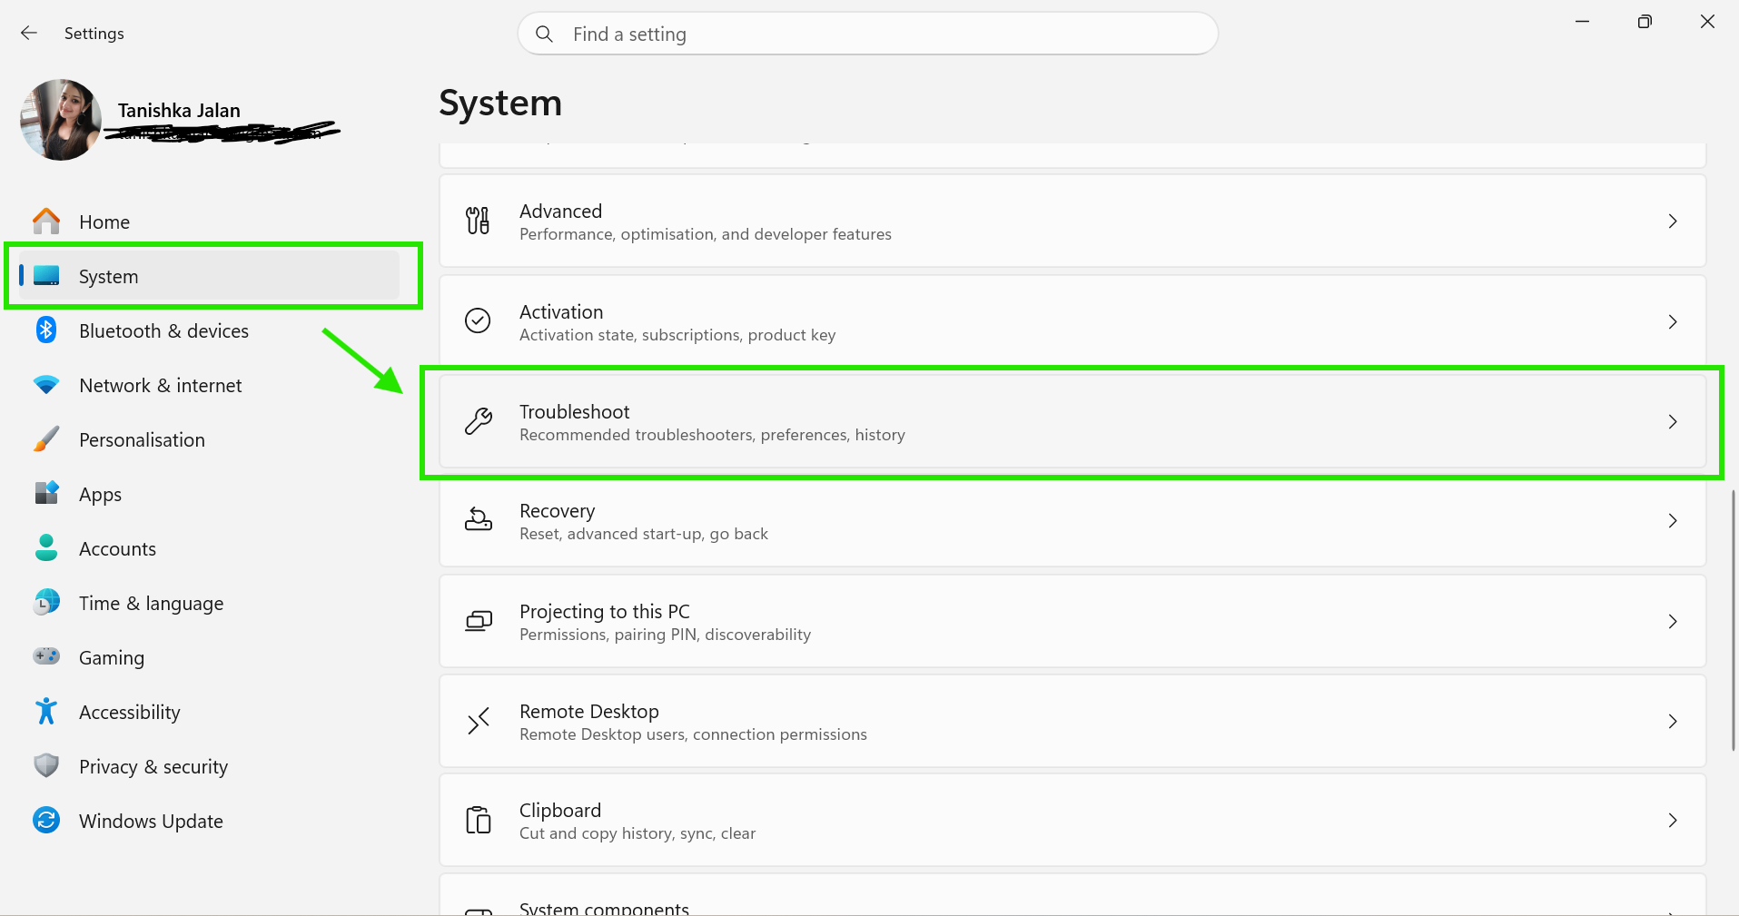This screenshot has height=916, width=1739.
Task: Click chevron for Projecting to this PC
Action: (1673, 621)
